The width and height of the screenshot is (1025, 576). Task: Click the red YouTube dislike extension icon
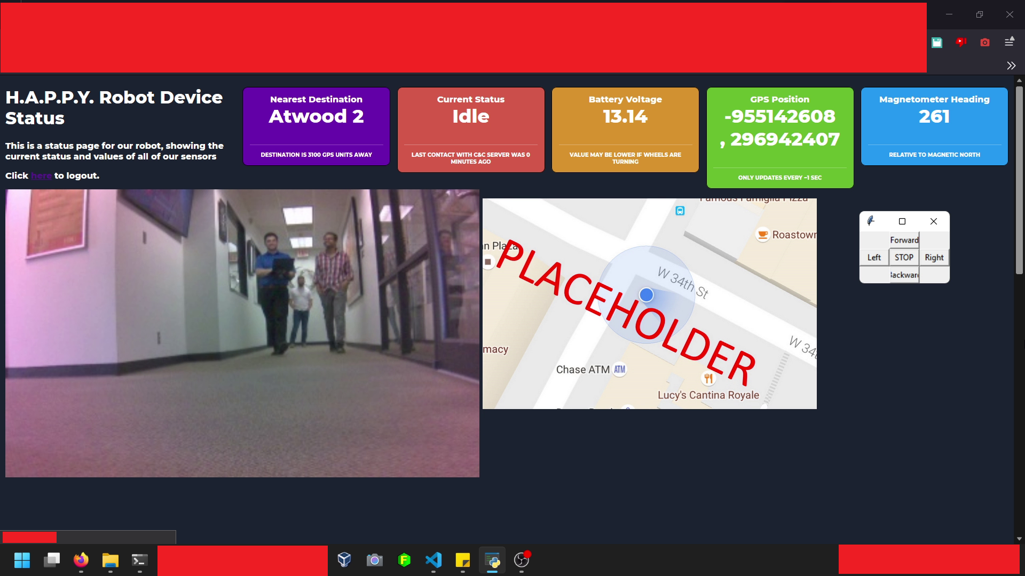click(961, 42)
